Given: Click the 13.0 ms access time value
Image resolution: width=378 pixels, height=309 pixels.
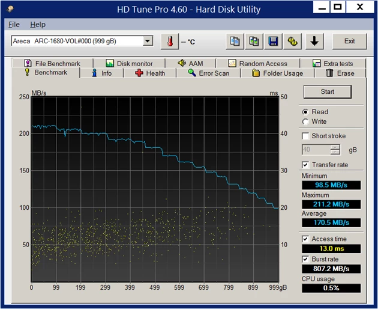Looking at the screenshot, I should click(x=331, y=249).
